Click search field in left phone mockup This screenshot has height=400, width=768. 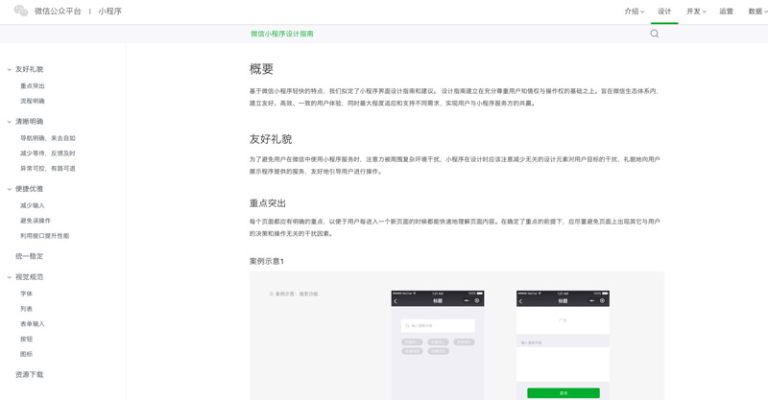(x=438, y=325)
